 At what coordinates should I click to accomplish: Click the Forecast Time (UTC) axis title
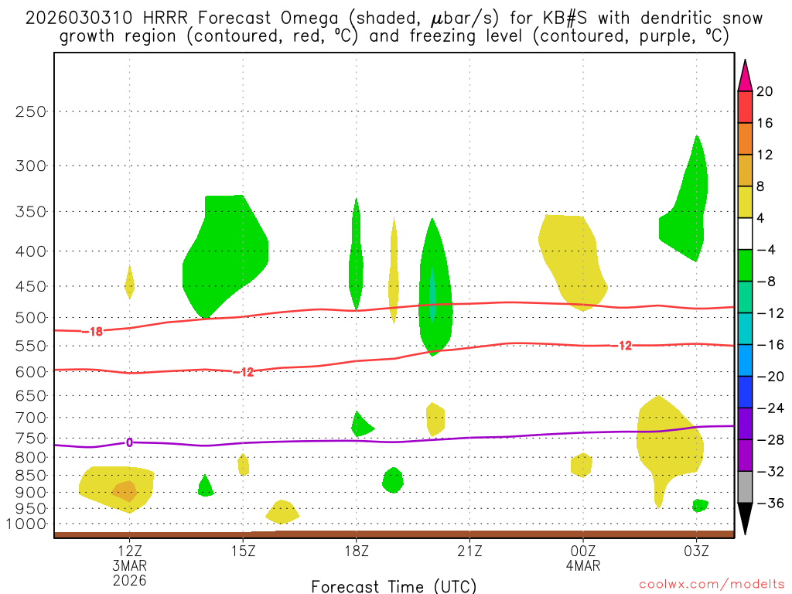[x=394, y=586]
